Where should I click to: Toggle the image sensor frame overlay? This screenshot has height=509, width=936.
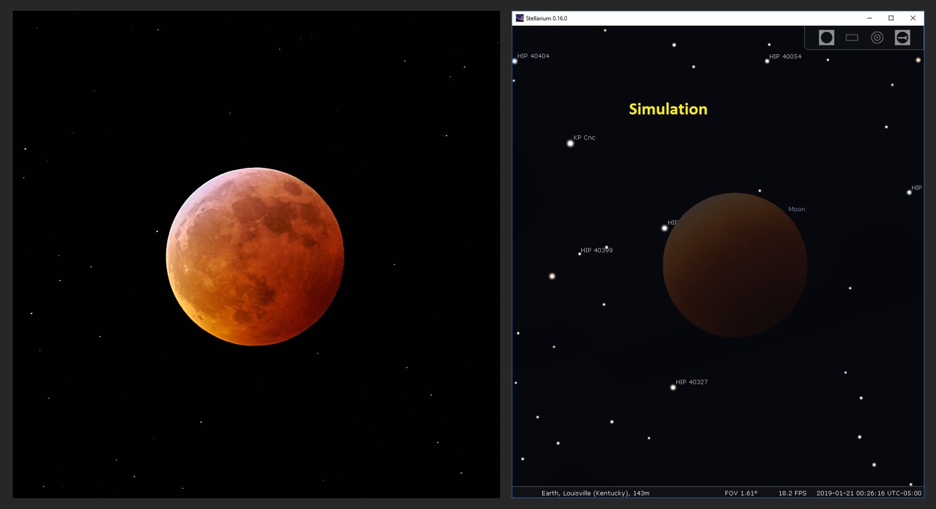point(852,38)
